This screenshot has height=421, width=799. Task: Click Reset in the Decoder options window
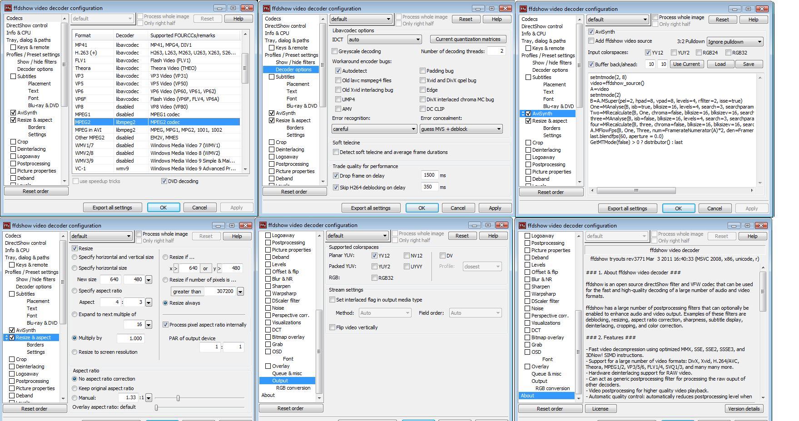466,19
